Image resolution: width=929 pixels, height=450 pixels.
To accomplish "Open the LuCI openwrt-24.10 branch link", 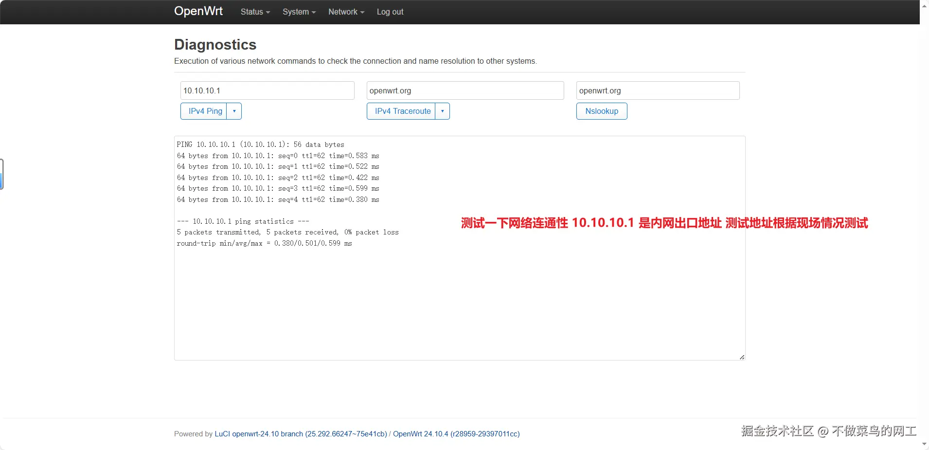I will point(301,434).
